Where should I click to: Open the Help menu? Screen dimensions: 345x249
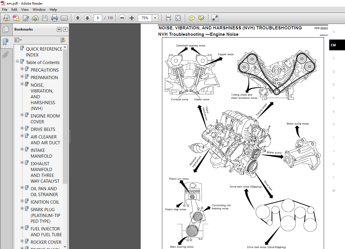coord(53,9)
